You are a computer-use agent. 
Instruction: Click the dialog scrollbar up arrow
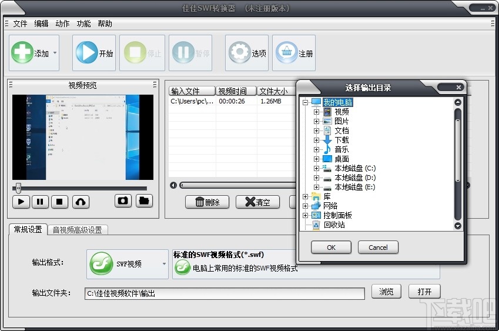pyautogui.click(x=458, y=102)
